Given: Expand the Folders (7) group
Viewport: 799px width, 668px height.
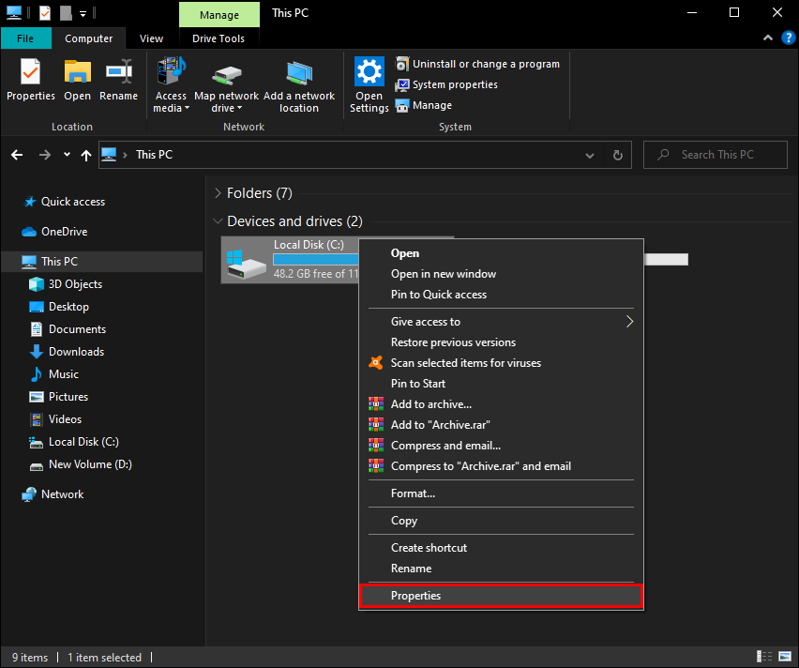Looking at the screenshot, I should pyautogui.click(x=218, y=193).
